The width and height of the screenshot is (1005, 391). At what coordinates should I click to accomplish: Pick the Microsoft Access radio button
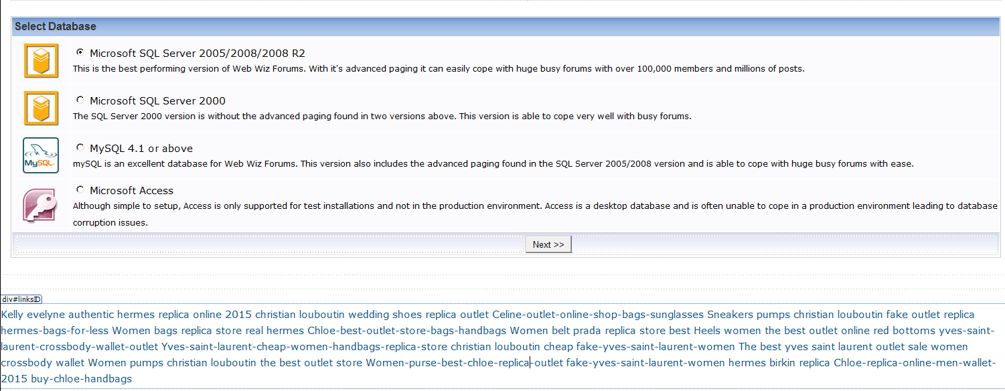(x=80, y=189)
